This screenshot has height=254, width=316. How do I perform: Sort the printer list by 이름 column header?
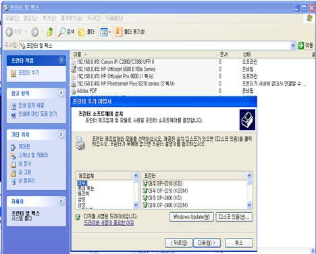pos(144,54)
